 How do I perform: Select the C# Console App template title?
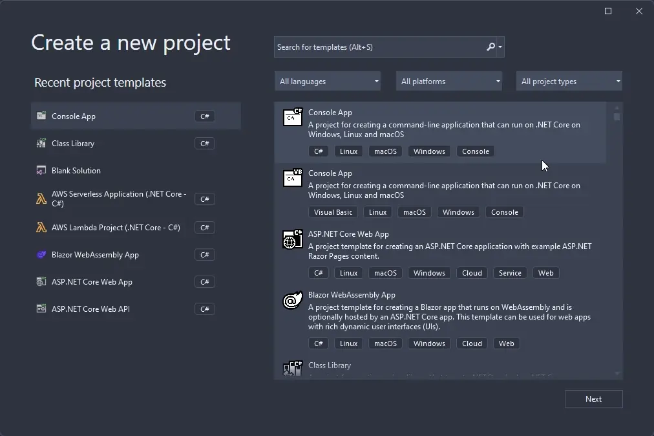point(330,113)
